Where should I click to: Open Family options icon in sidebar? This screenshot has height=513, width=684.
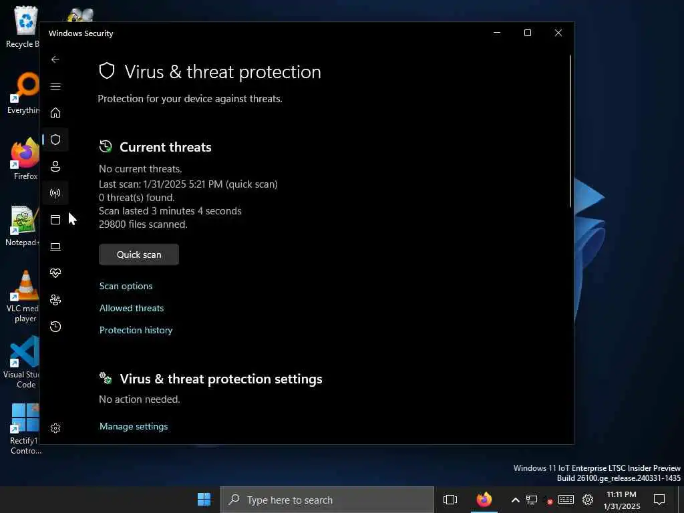point(55,300)
